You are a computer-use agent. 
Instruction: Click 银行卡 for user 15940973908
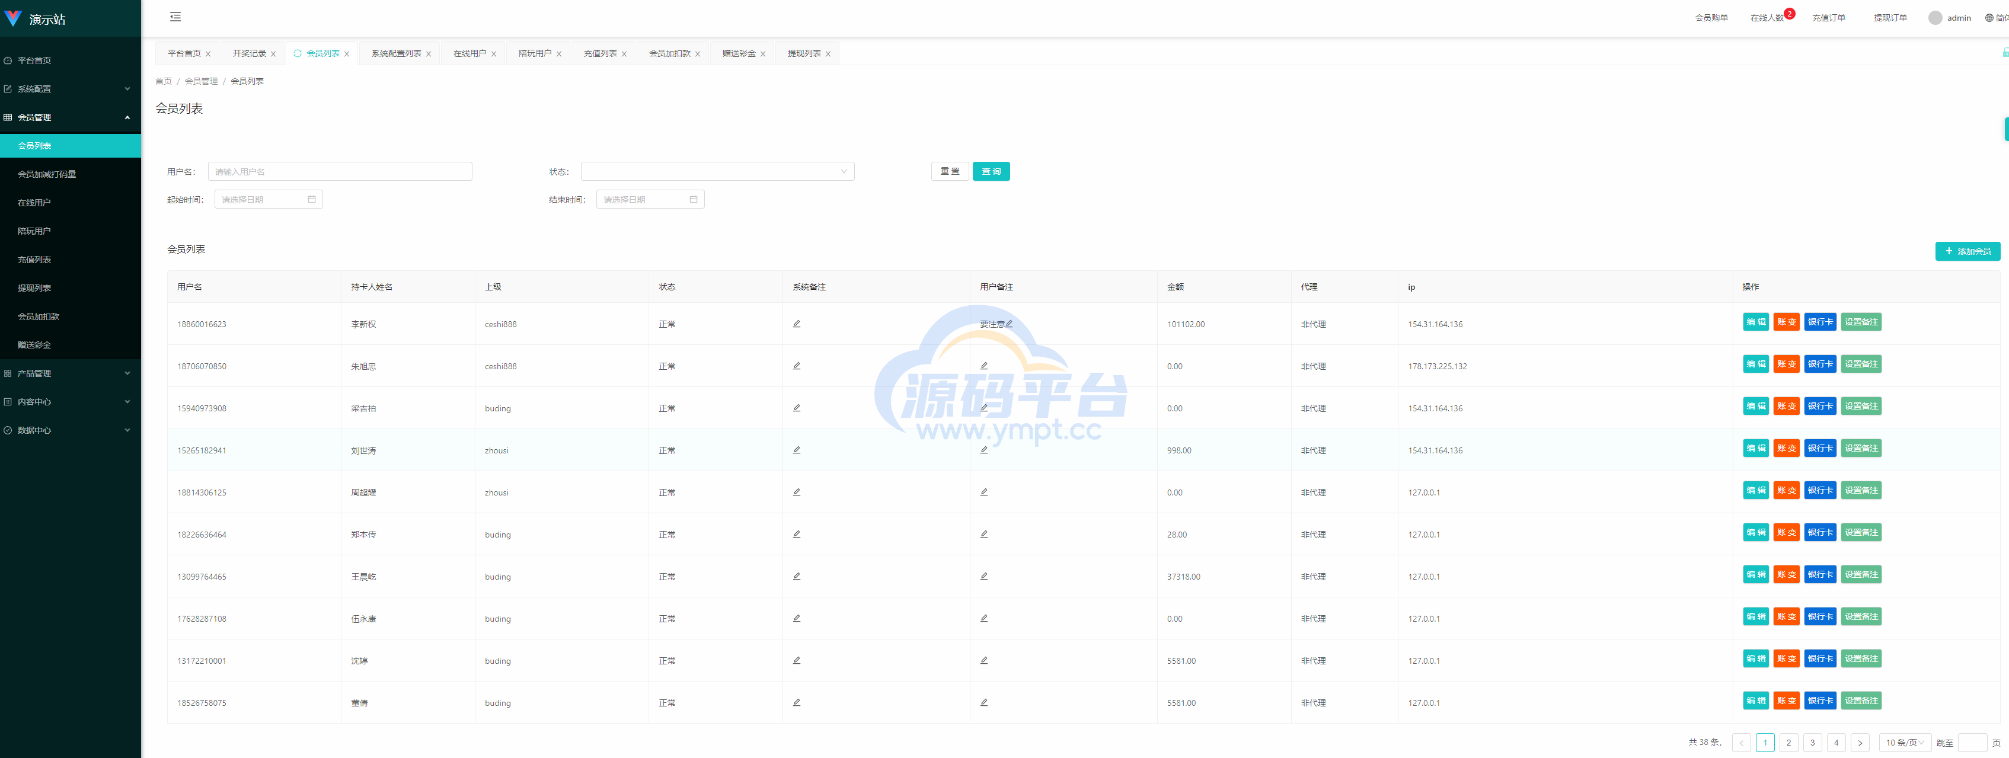(x=1820, y=407)
